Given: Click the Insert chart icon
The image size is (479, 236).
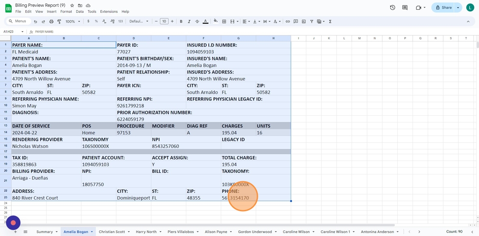Looking at the screenshot, I should click(x=304, y=21).
